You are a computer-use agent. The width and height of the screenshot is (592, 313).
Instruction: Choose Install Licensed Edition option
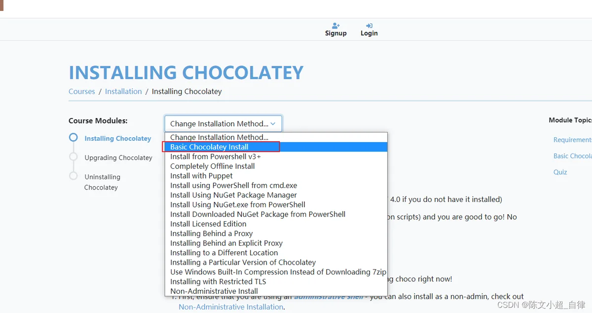(x=276, y=224)
